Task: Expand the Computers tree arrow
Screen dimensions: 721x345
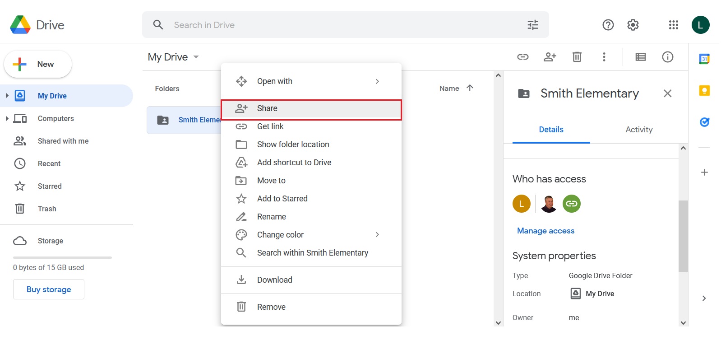Action: click(x=7, y=118)
